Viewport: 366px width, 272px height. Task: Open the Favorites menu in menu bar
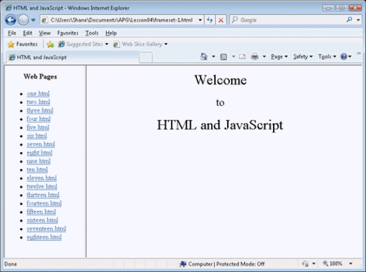tap(68, 33)
